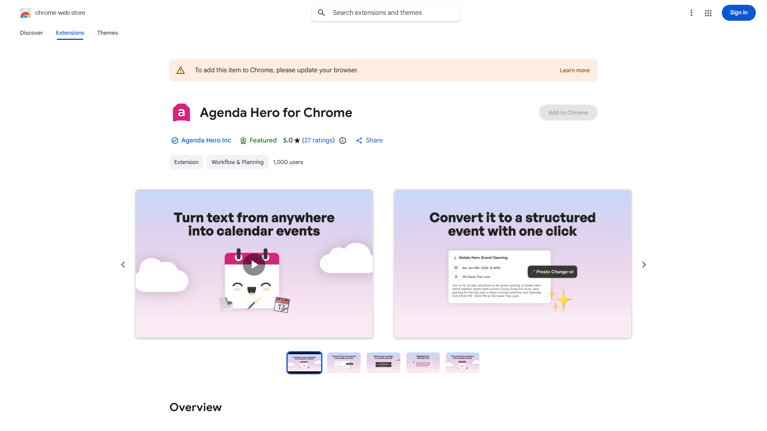This screenshot has height=431, width=767.
Task: Open the 27 ratings link
Action: click(x=318, y=140)
